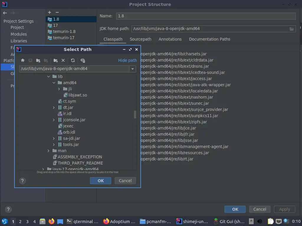Click the tree scrollbar thumb in Select Path

point(135,114)
